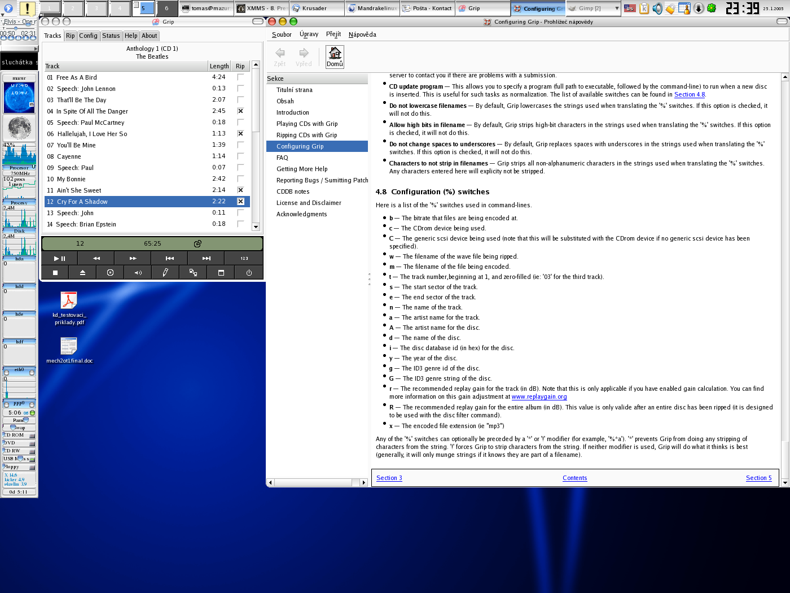Toggle the 123 track display button
Viewport: 790px width, 593px height.
244,258
